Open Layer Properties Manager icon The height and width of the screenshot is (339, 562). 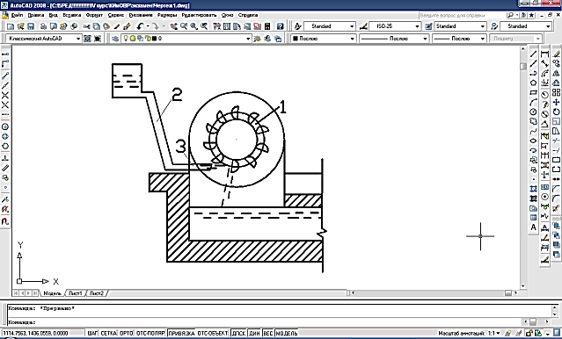coord(115,39)
